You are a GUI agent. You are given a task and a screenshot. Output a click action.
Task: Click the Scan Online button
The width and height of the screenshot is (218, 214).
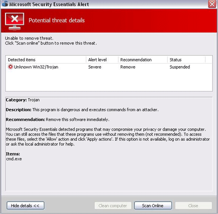pos(153,205)
